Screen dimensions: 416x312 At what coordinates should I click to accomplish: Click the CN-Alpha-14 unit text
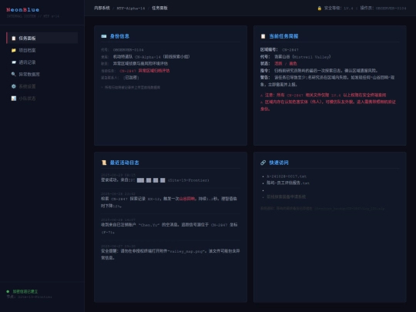147,57
